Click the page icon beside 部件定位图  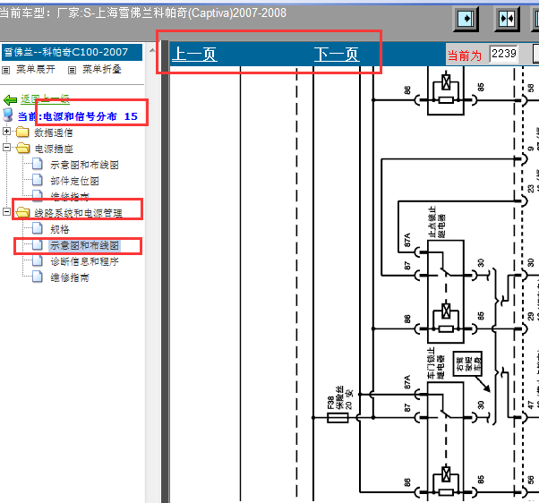point(38,180)
